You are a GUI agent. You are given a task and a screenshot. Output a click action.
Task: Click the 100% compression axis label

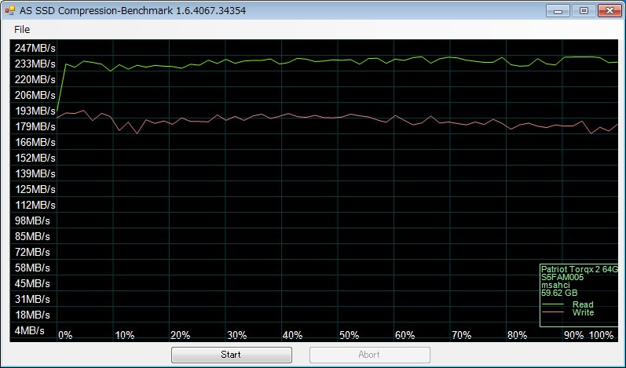(601, 335)
